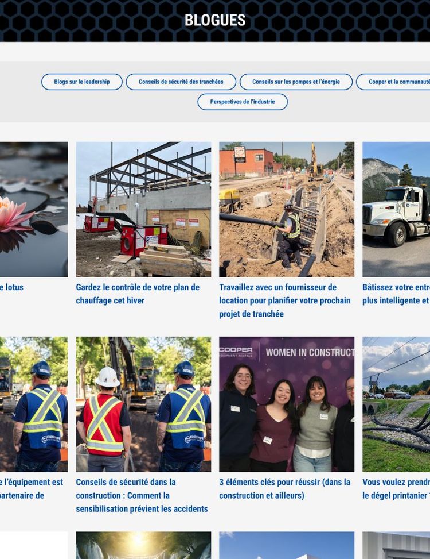Open the sunlit waterfall thumbnail at bottom

point(143,545)
